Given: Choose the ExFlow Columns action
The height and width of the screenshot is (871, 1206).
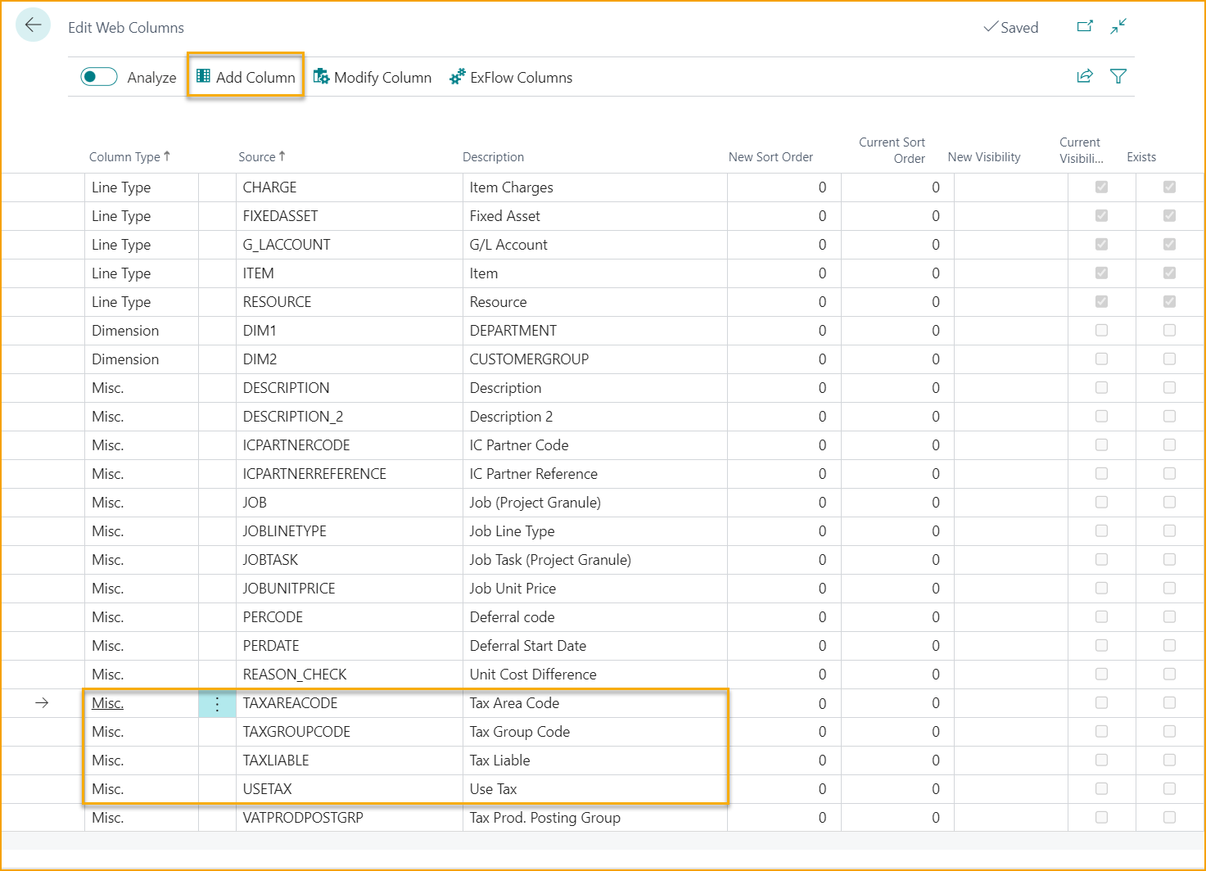Looking at the screenshot, I should coord(521,77).
